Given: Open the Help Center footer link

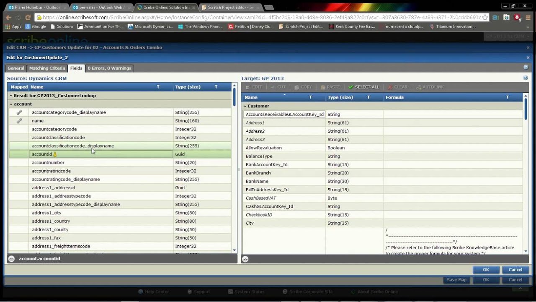Looking at the screenshot, I should pyautogui.click(x=154, y=292).
